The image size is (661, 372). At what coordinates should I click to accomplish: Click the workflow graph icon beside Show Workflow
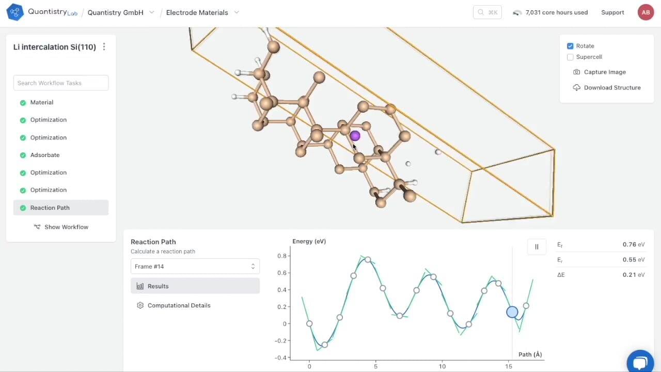37,227
